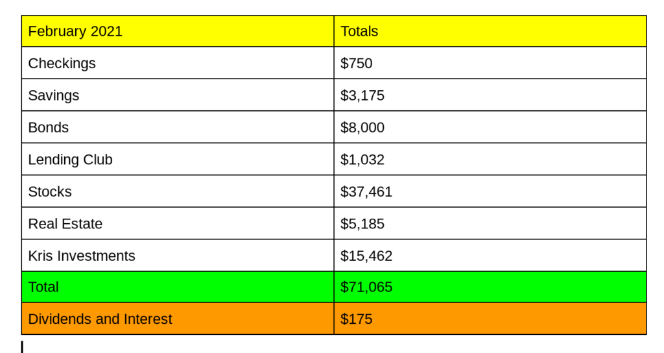
Task: Select the "Bonds" table cell
Action: (x=49, y=127)
